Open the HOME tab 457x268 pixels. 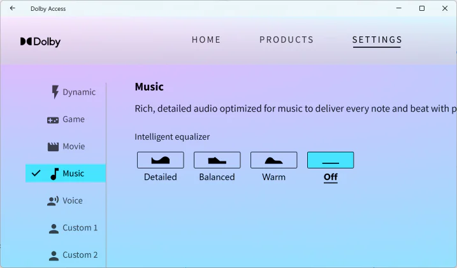[206, 40]
